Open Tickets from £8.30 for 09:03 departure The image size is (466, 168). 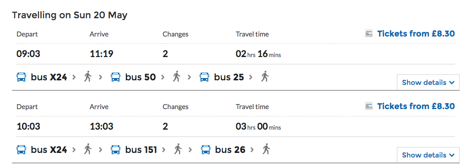click(x=416, y=34)
